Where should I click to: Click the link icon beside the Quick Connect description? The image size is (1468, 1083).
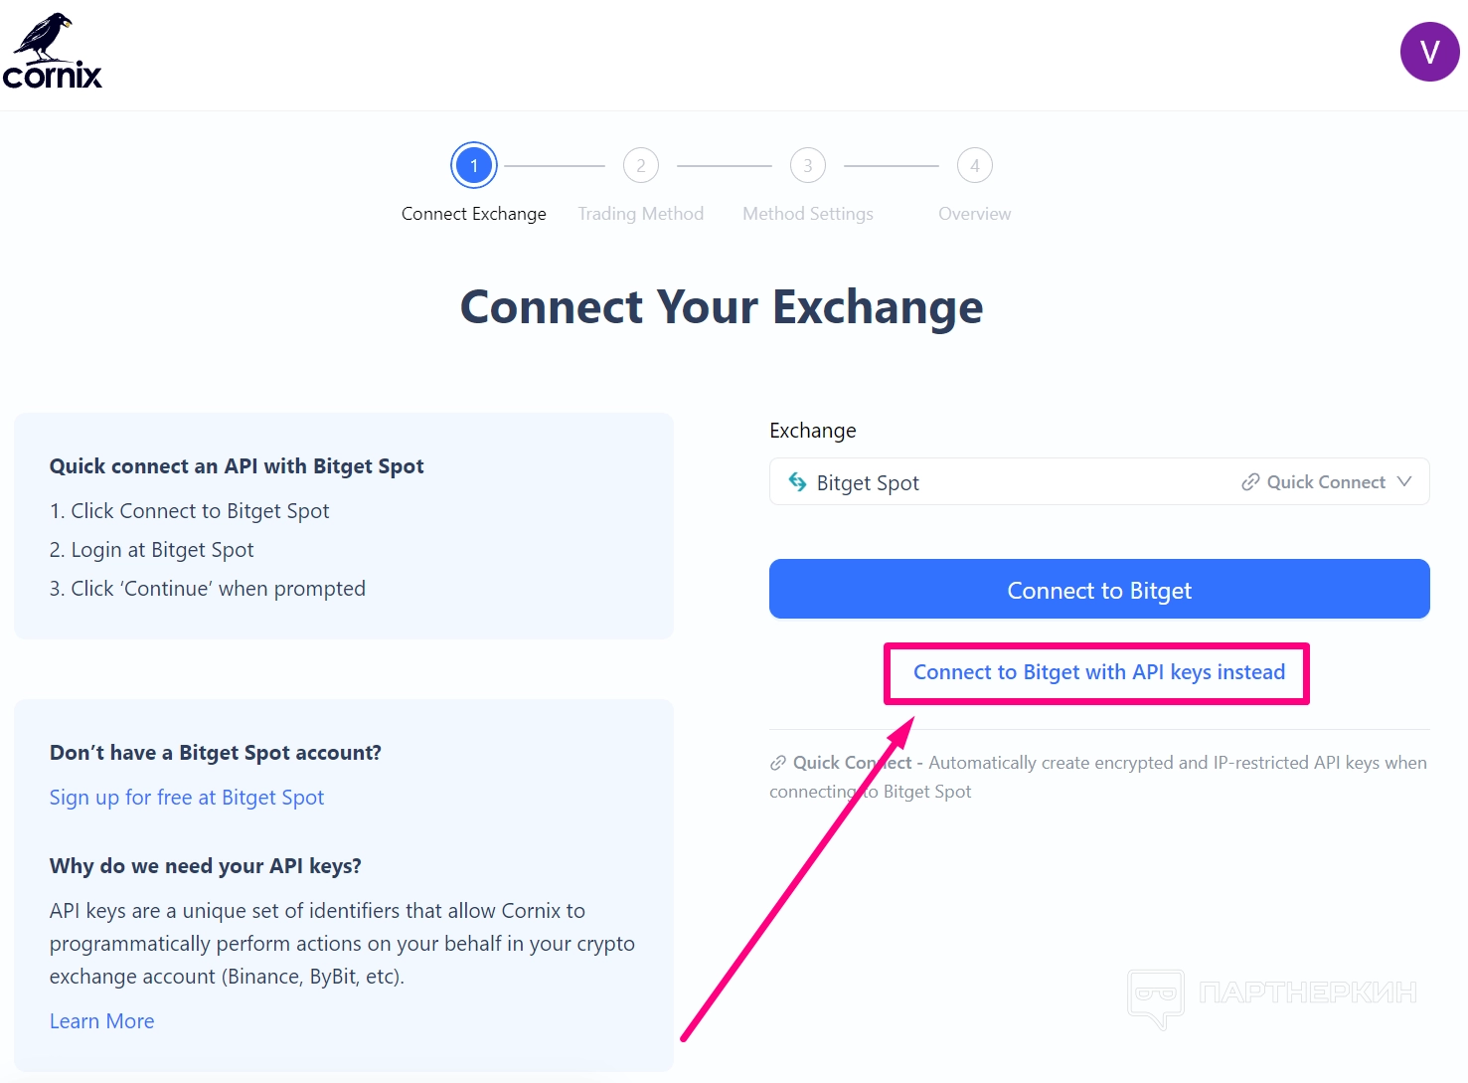pos(778,763)
